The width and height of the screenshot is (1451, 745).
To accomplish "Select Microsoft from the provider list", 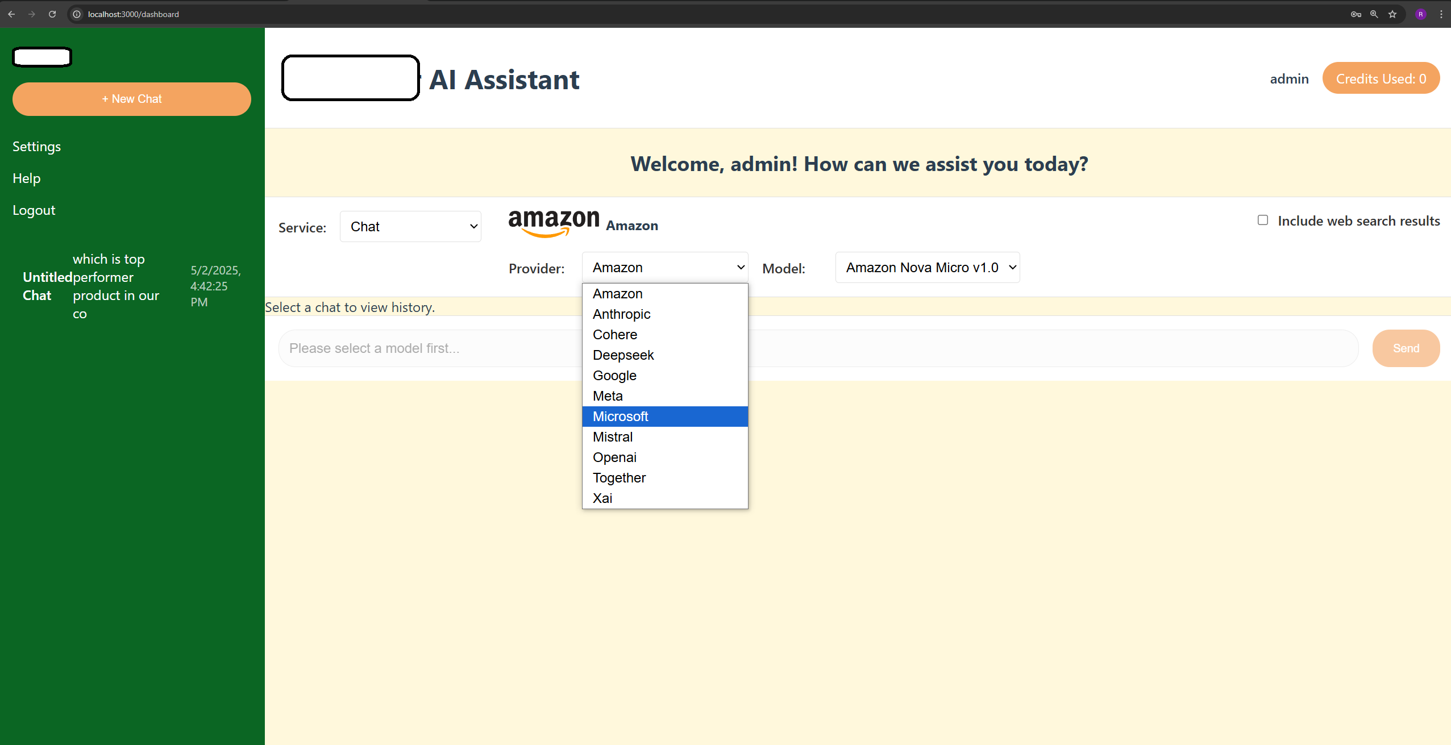I will coord(621,417).
